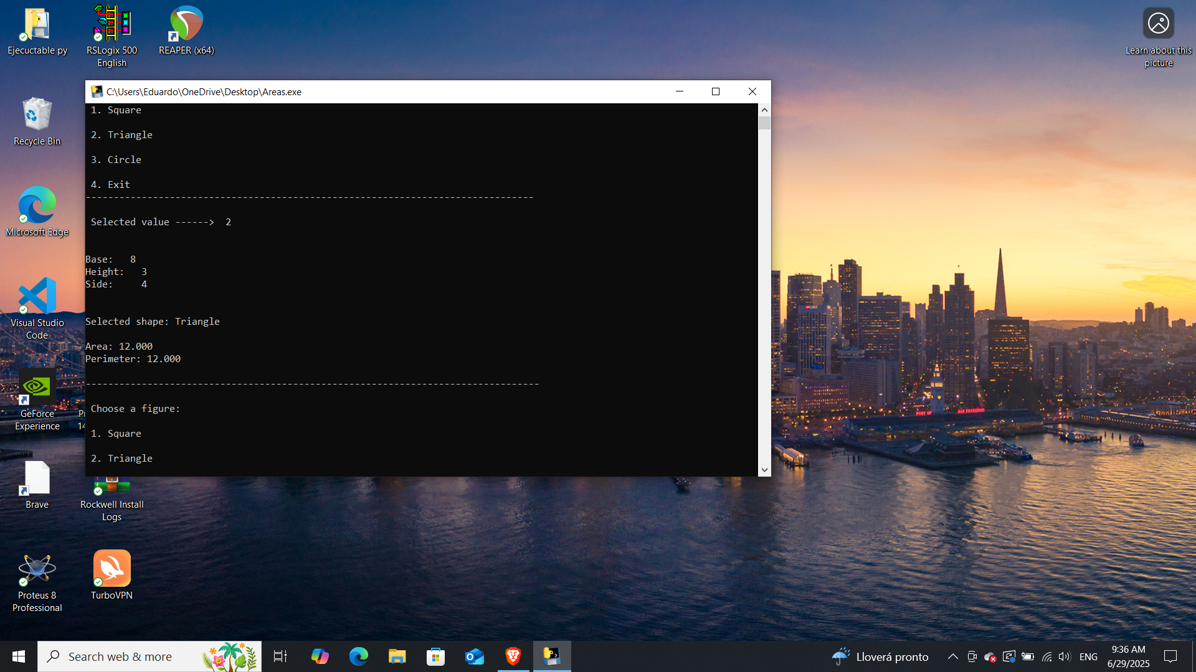Toggle the volume speaker tray icon

(x=1064, y=656)
